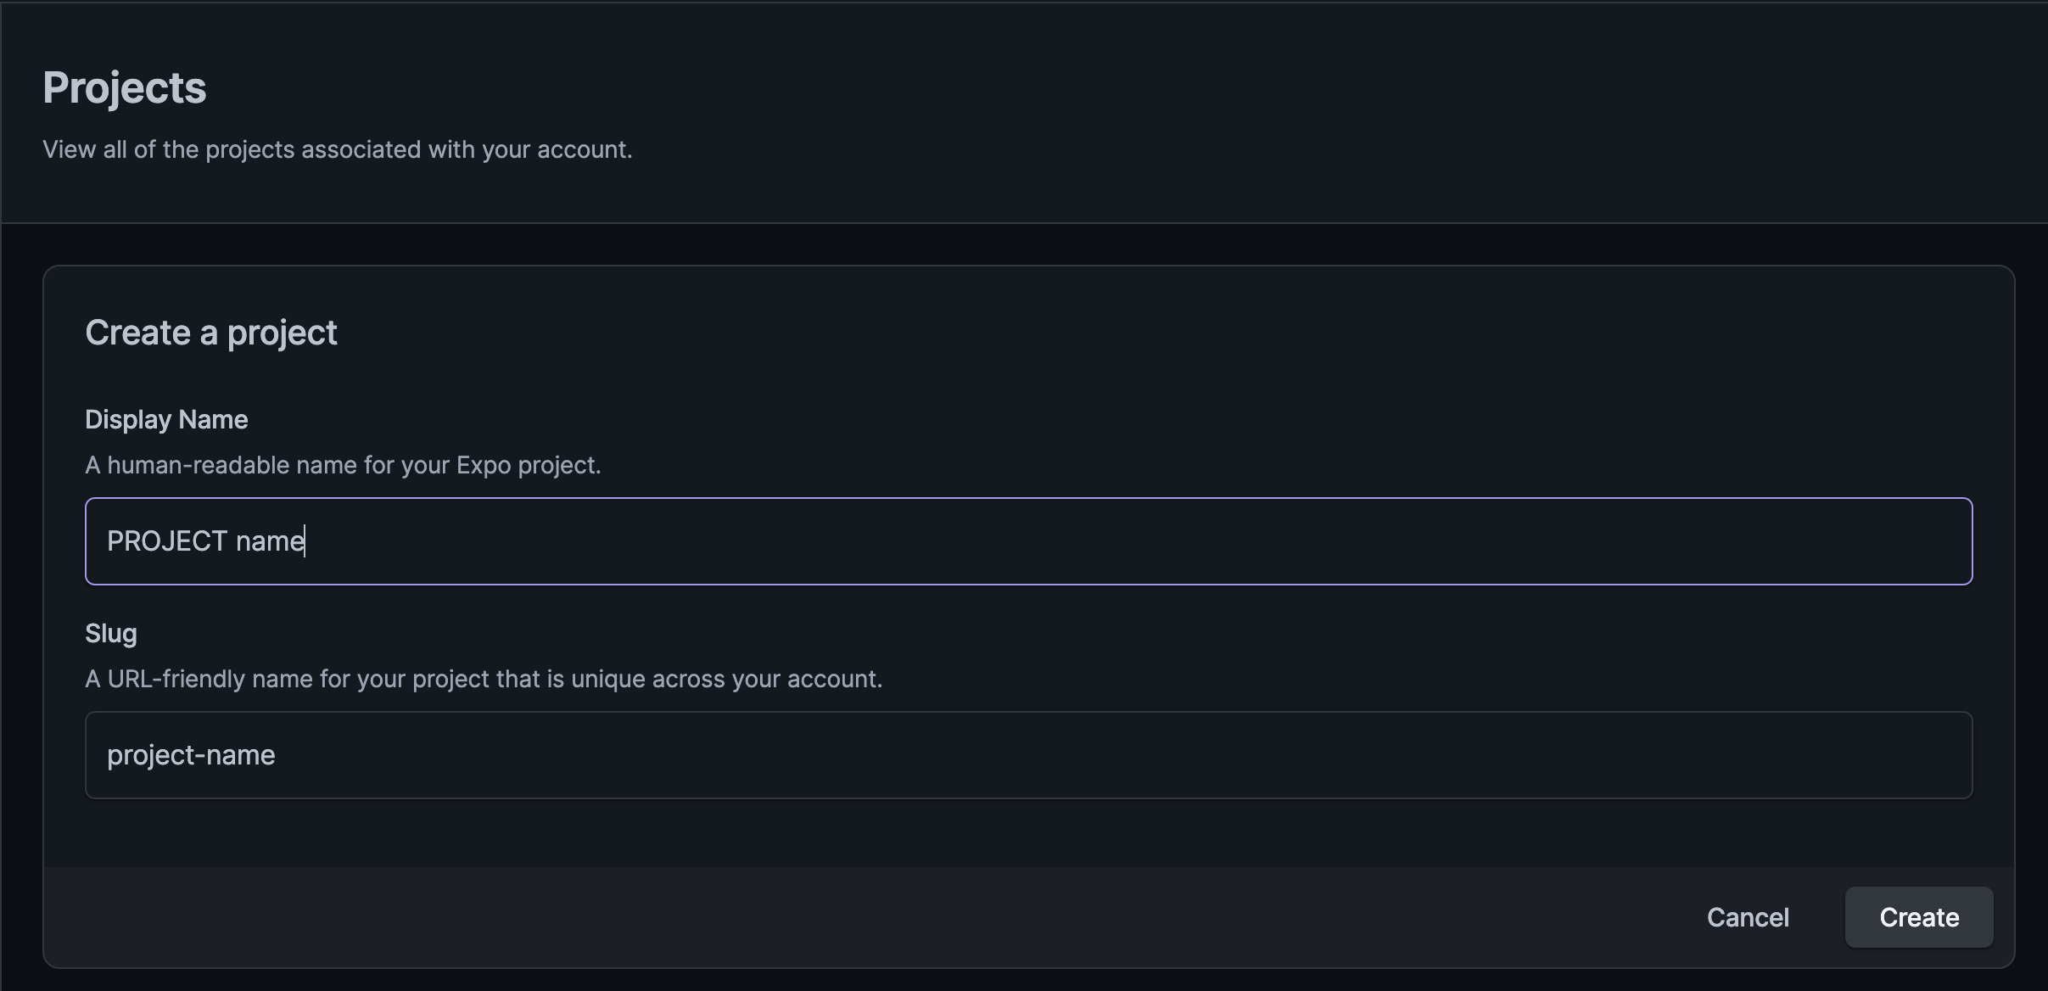Click the URL-friendly name description text
This screenshot has width=2048, height=991.
(x=484, y=679)
